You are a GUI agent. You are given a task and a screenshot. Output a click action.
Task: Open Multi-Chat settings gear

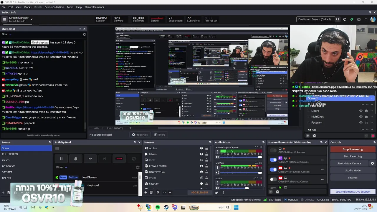click(x=84, y=34)
